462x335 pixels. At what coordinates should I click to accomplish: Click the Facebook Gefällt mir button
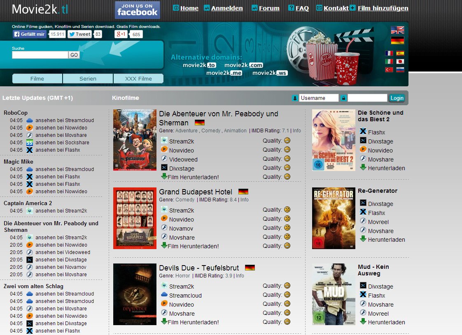tap(30, 34)
